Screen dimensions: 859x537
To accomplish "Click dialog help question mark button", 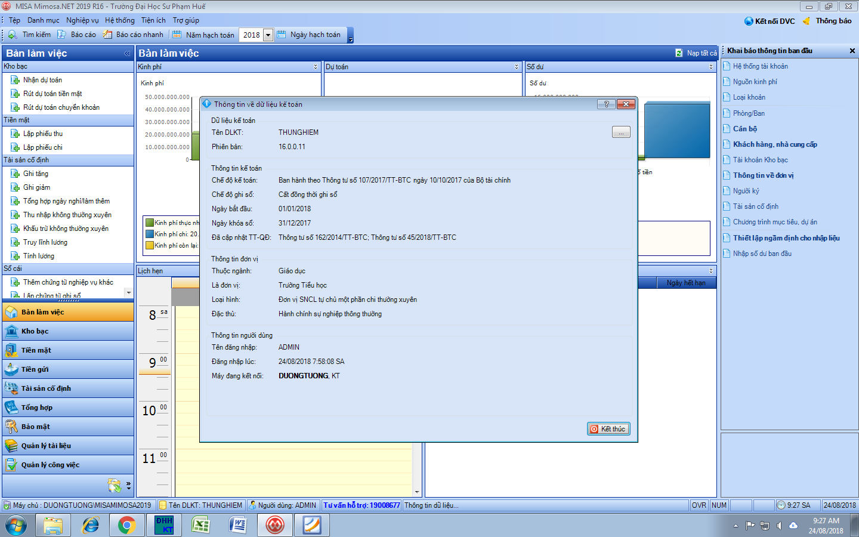I will coord(606,104).
